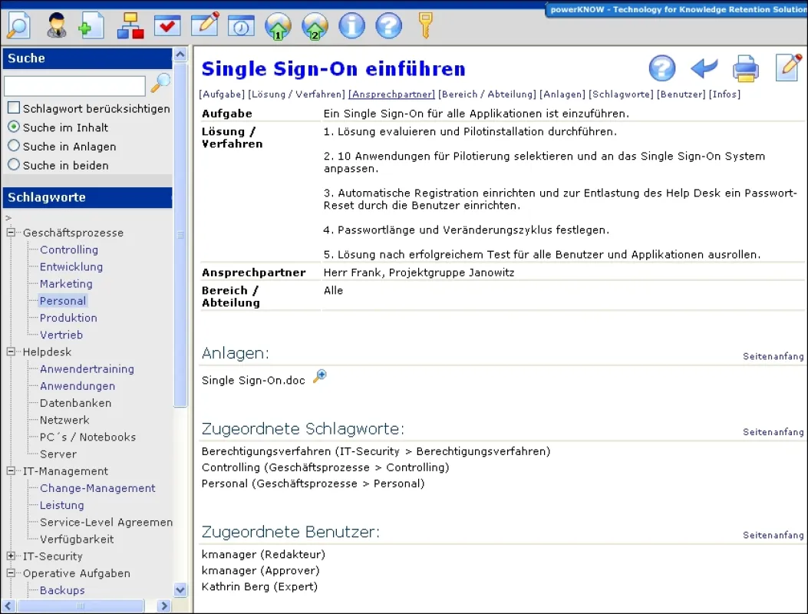Click the Datenbanken tree entry
The image size is (808, 614).
(x=75, y=403)
